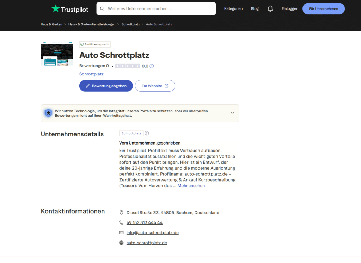
Task: Click the search magnifier icon
Action: pyautogui.click(x=102, y=8)
